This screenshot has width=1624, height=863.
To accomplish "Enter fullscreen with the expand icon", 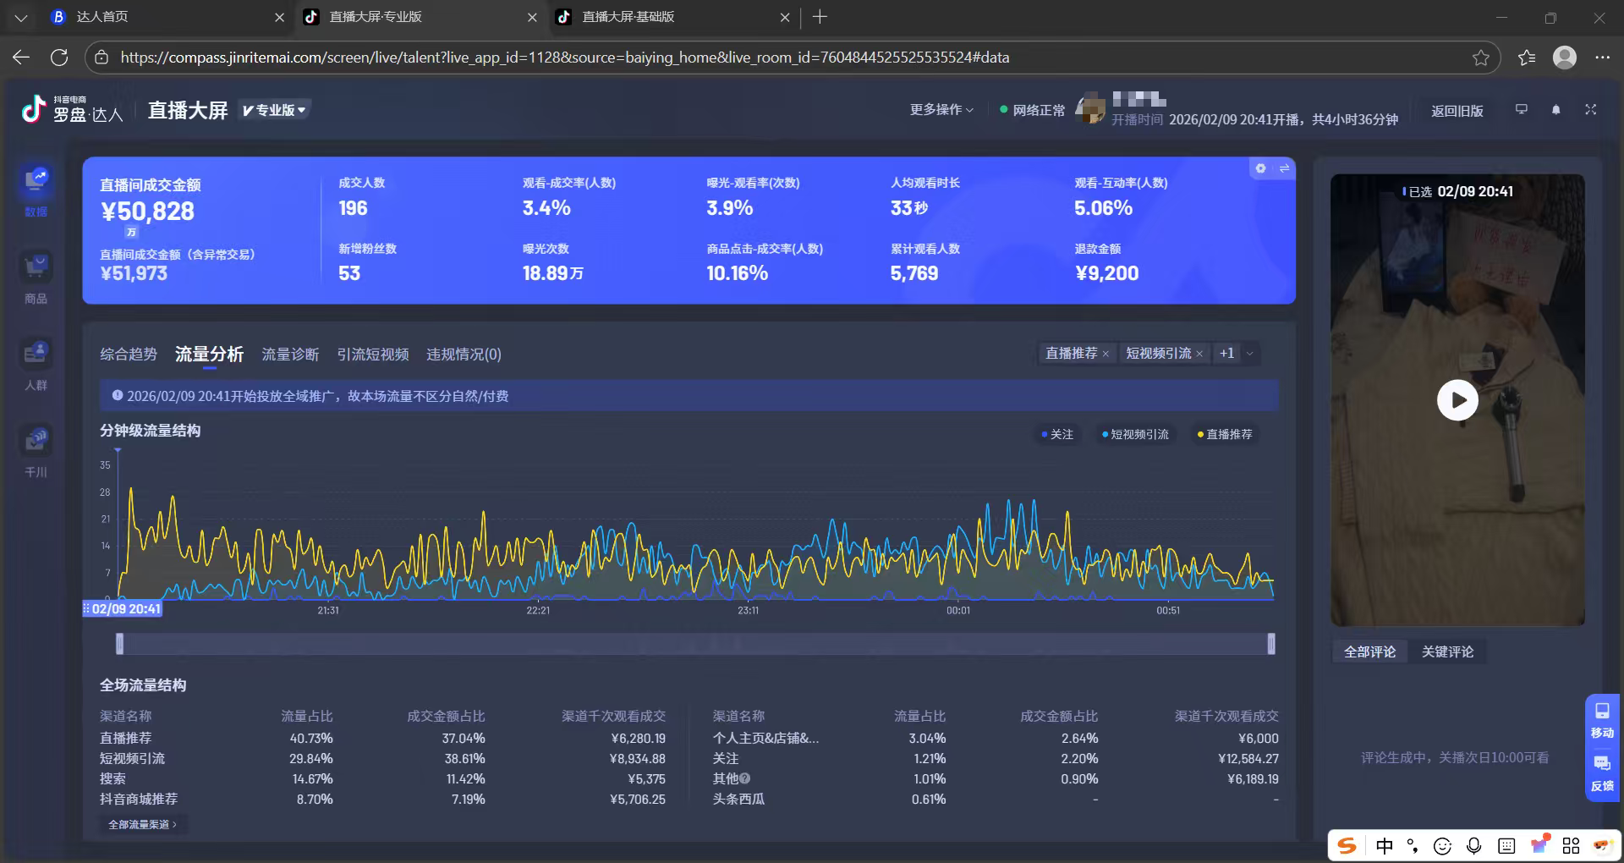I will [x=1590, y=110].
